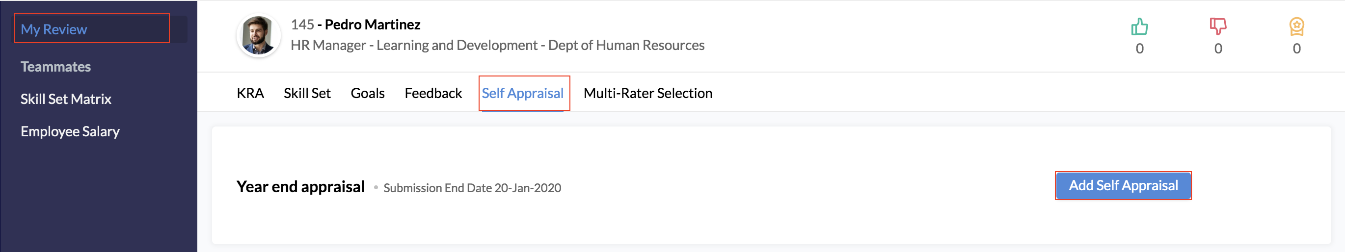Open My Review in the sidebar

click(x=54, y=29)
